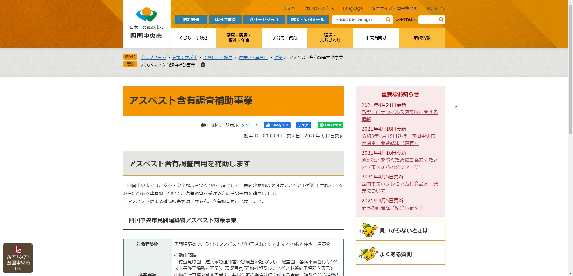The height and width of the screenshot is (276, 573).
Task: Click the printer icon beside 印刷ページ表示
Action: [x=204, y=125]
